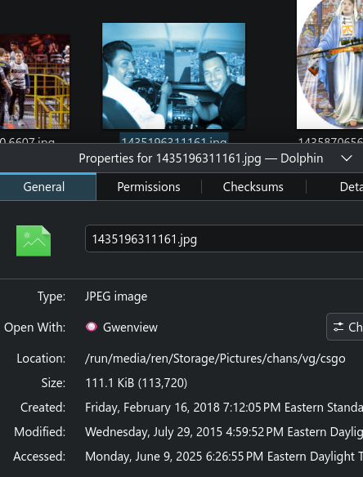Click the 111.1 KiB size value

[x=136, y=383]
